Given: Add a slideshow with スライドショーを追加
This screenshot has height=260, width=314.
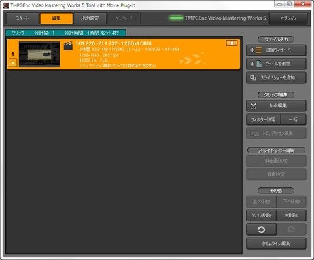Looking at the screenshot, I should point(276,78).
